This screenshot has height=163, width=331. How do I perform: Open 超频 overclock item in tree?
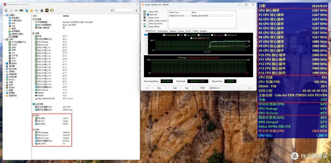point(12,29)
